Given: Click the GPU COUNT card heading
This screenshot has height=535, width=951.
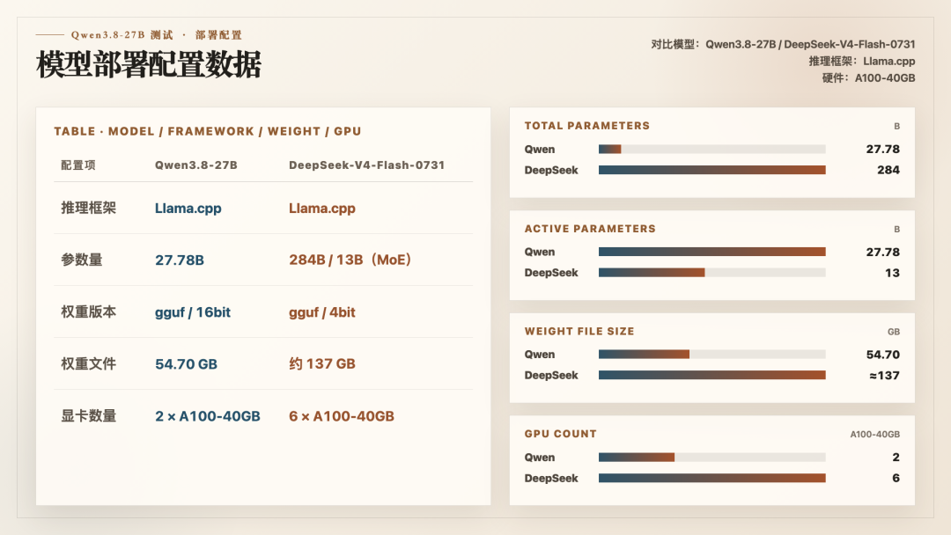Looking at the screenshot, I should [x=560, y=434].
